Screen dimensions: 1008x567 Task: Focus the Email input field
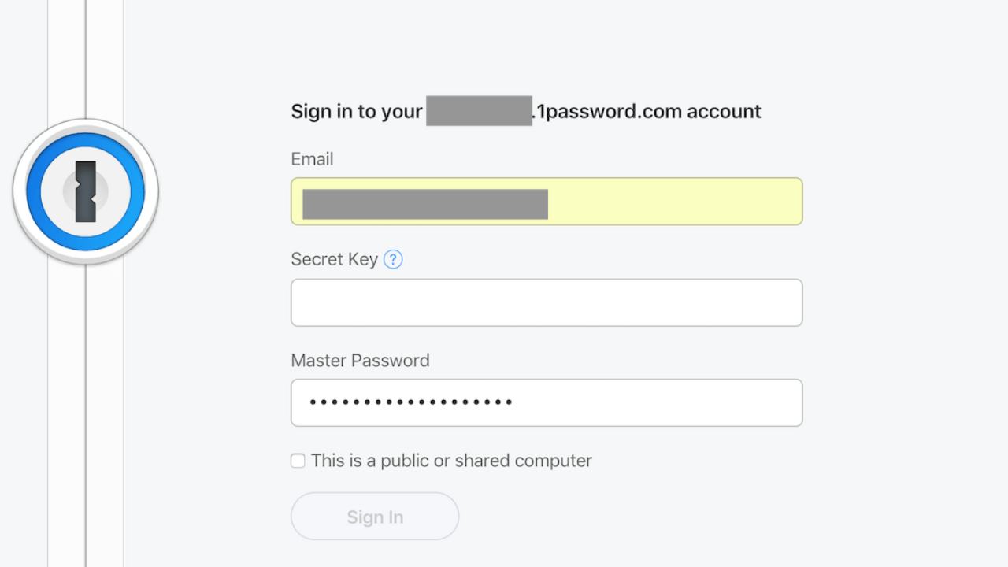pos(673,202)
